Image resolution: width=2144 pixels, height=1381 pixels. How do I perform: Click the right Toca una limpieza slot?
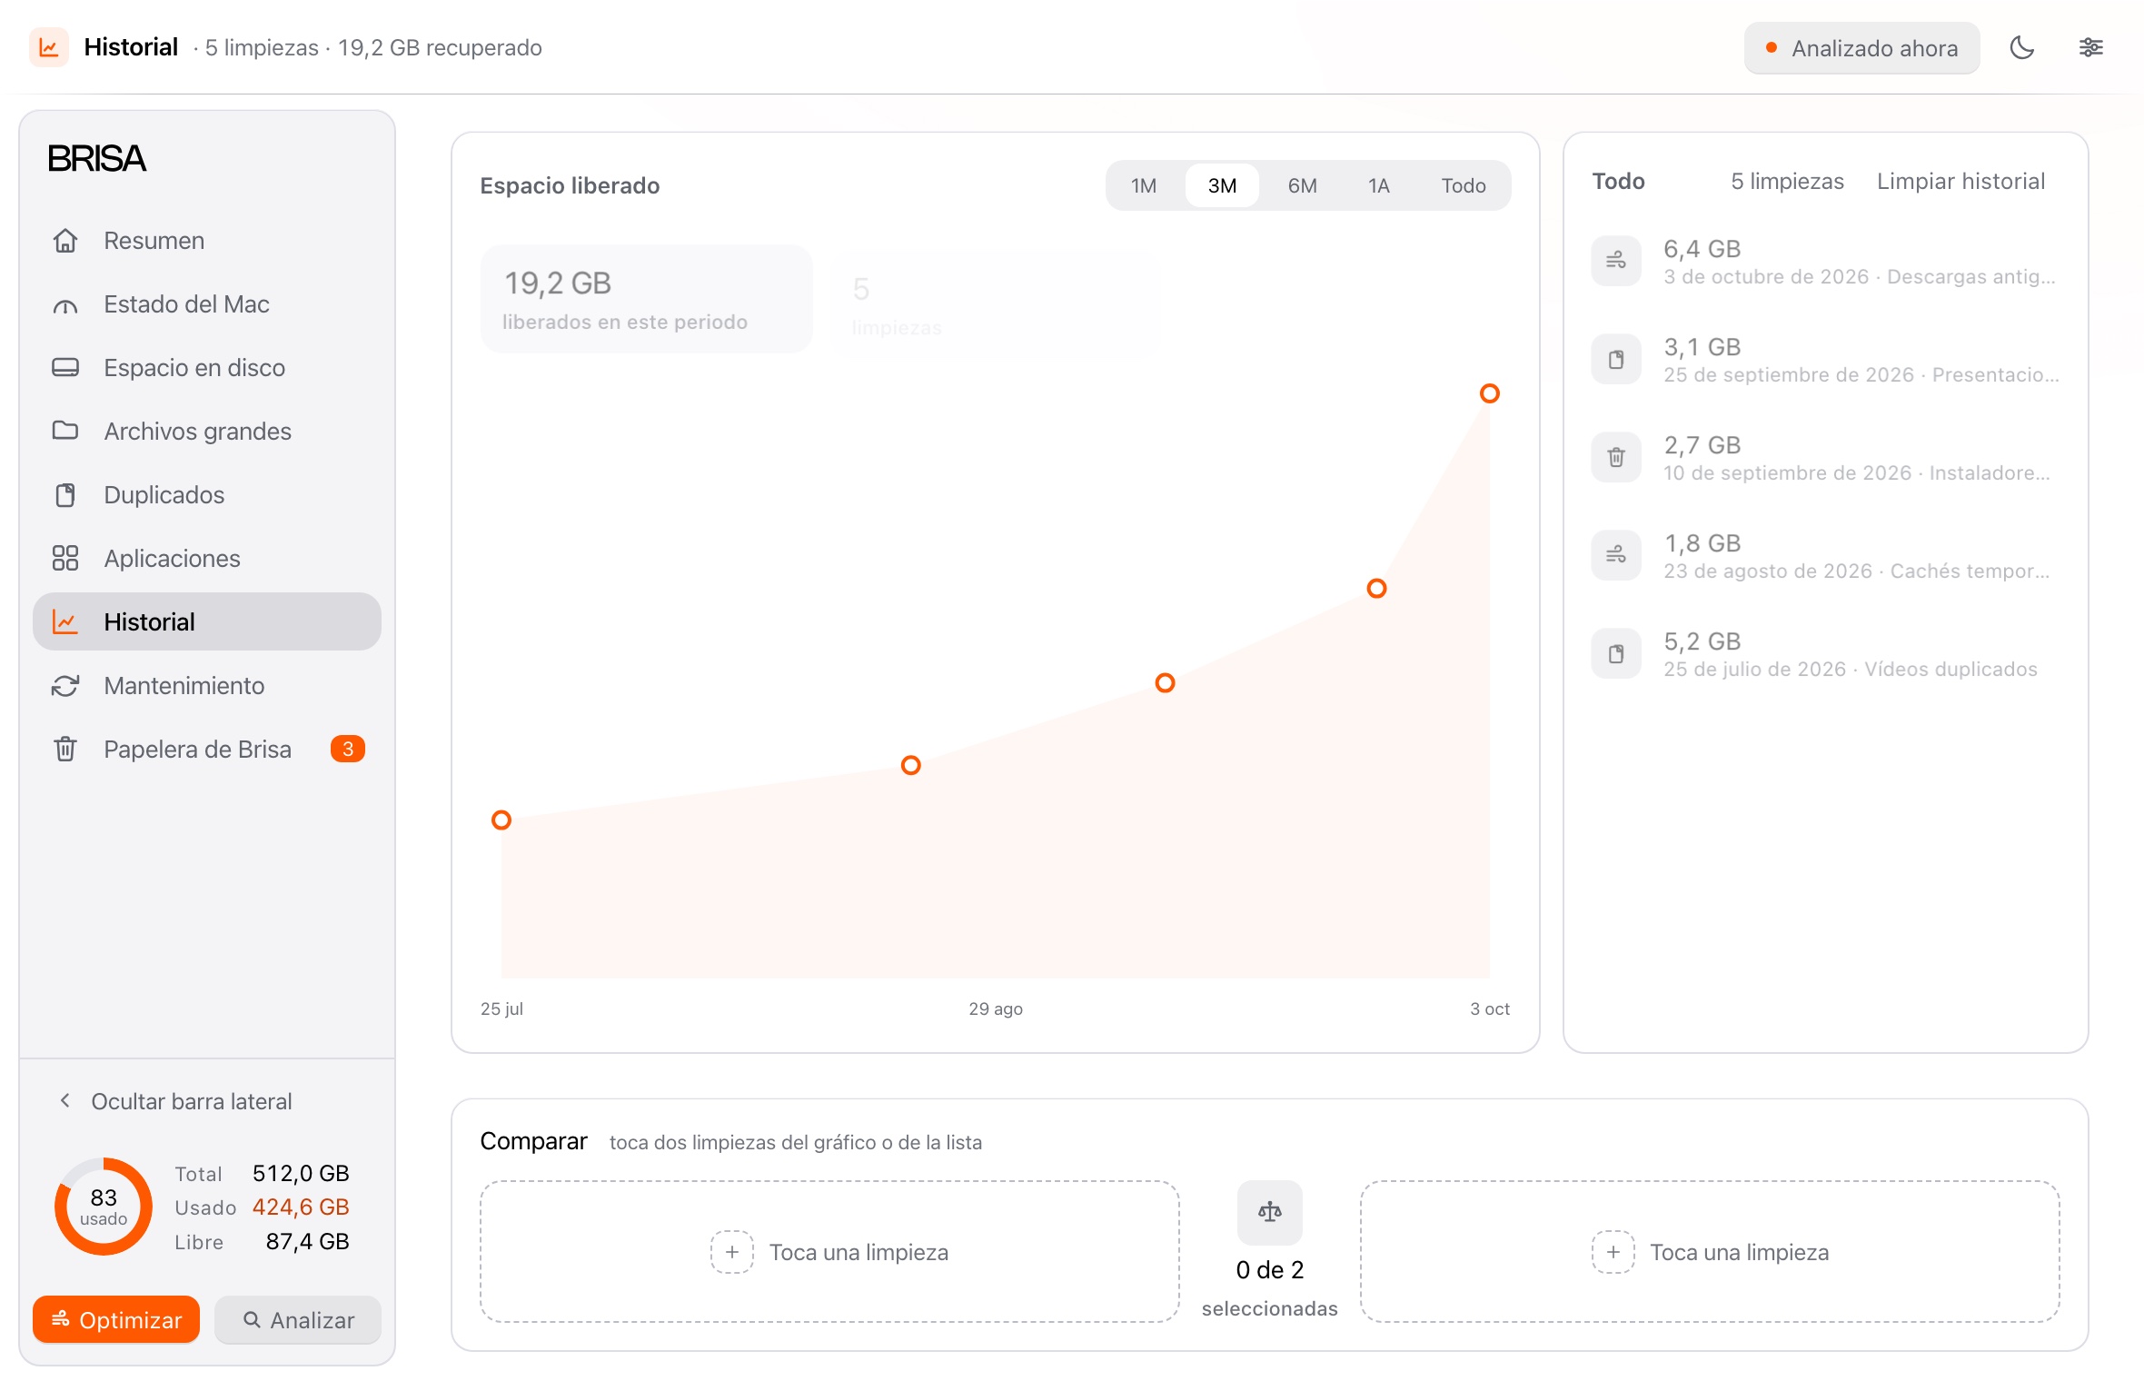[1710, 1252]
